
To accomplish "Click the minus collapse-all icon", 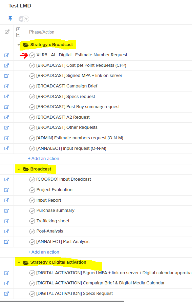I will point(18,35).
